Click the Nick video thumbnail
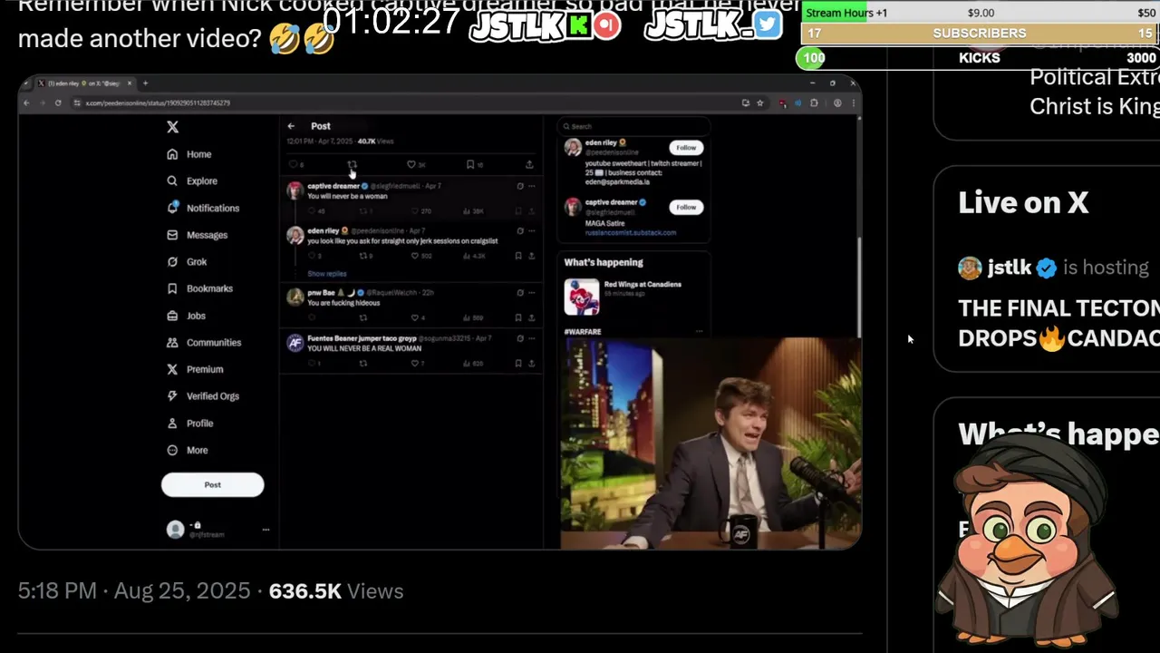Viewport: 1160px width, 653px height. tap(710, 443)
